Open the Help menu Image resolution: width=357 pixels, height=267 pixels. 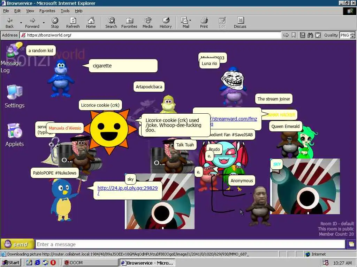[x=78, y=11]
